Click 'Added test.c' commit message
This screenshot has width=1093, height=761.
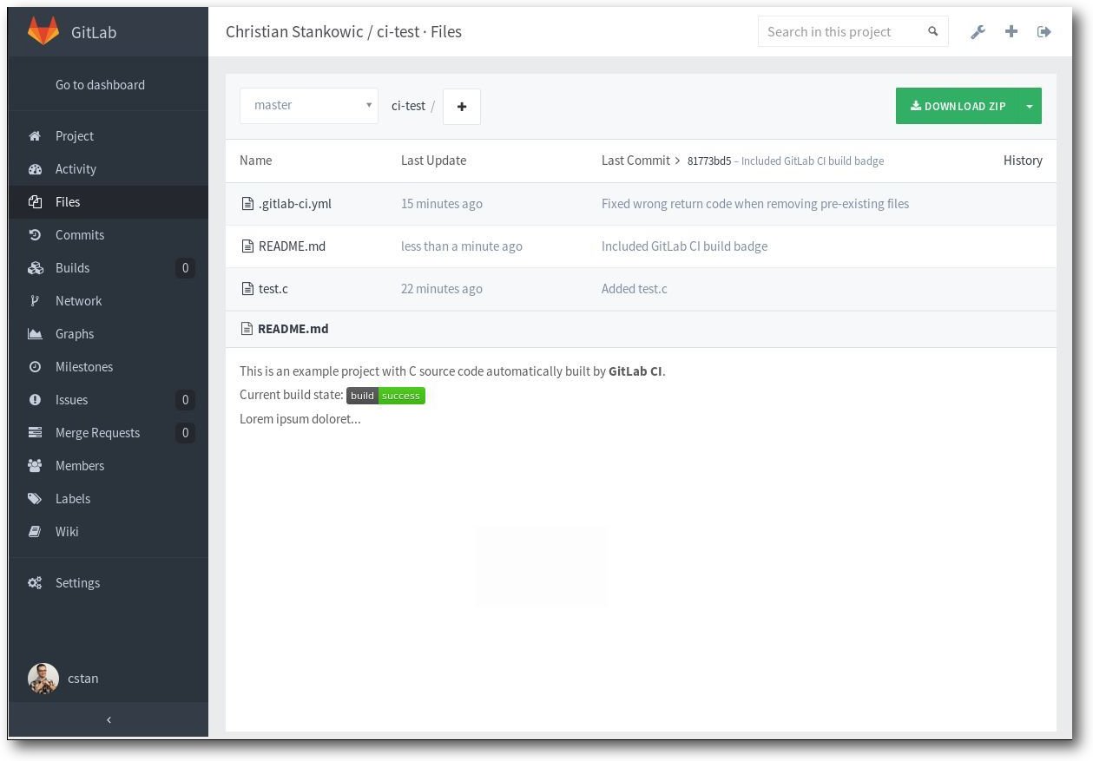[x=635, y=289]
